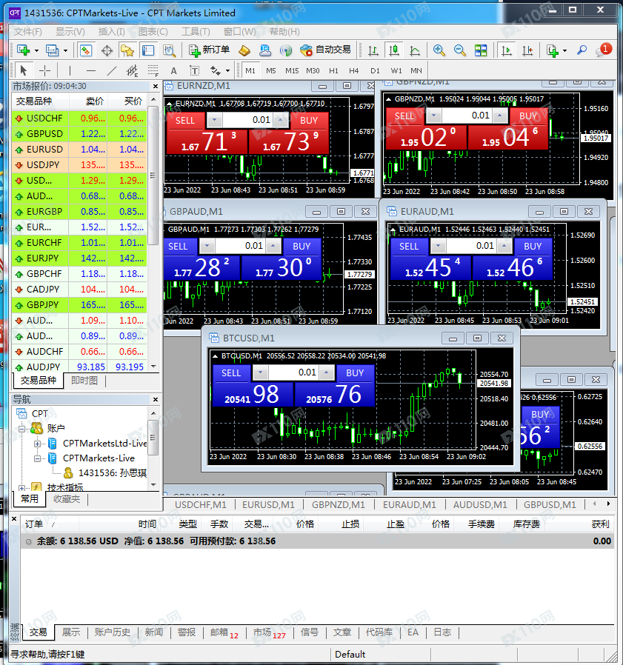Open the 文件(F) menu
This screenshot has height=665, width=623.
click(x=27, y=32)
